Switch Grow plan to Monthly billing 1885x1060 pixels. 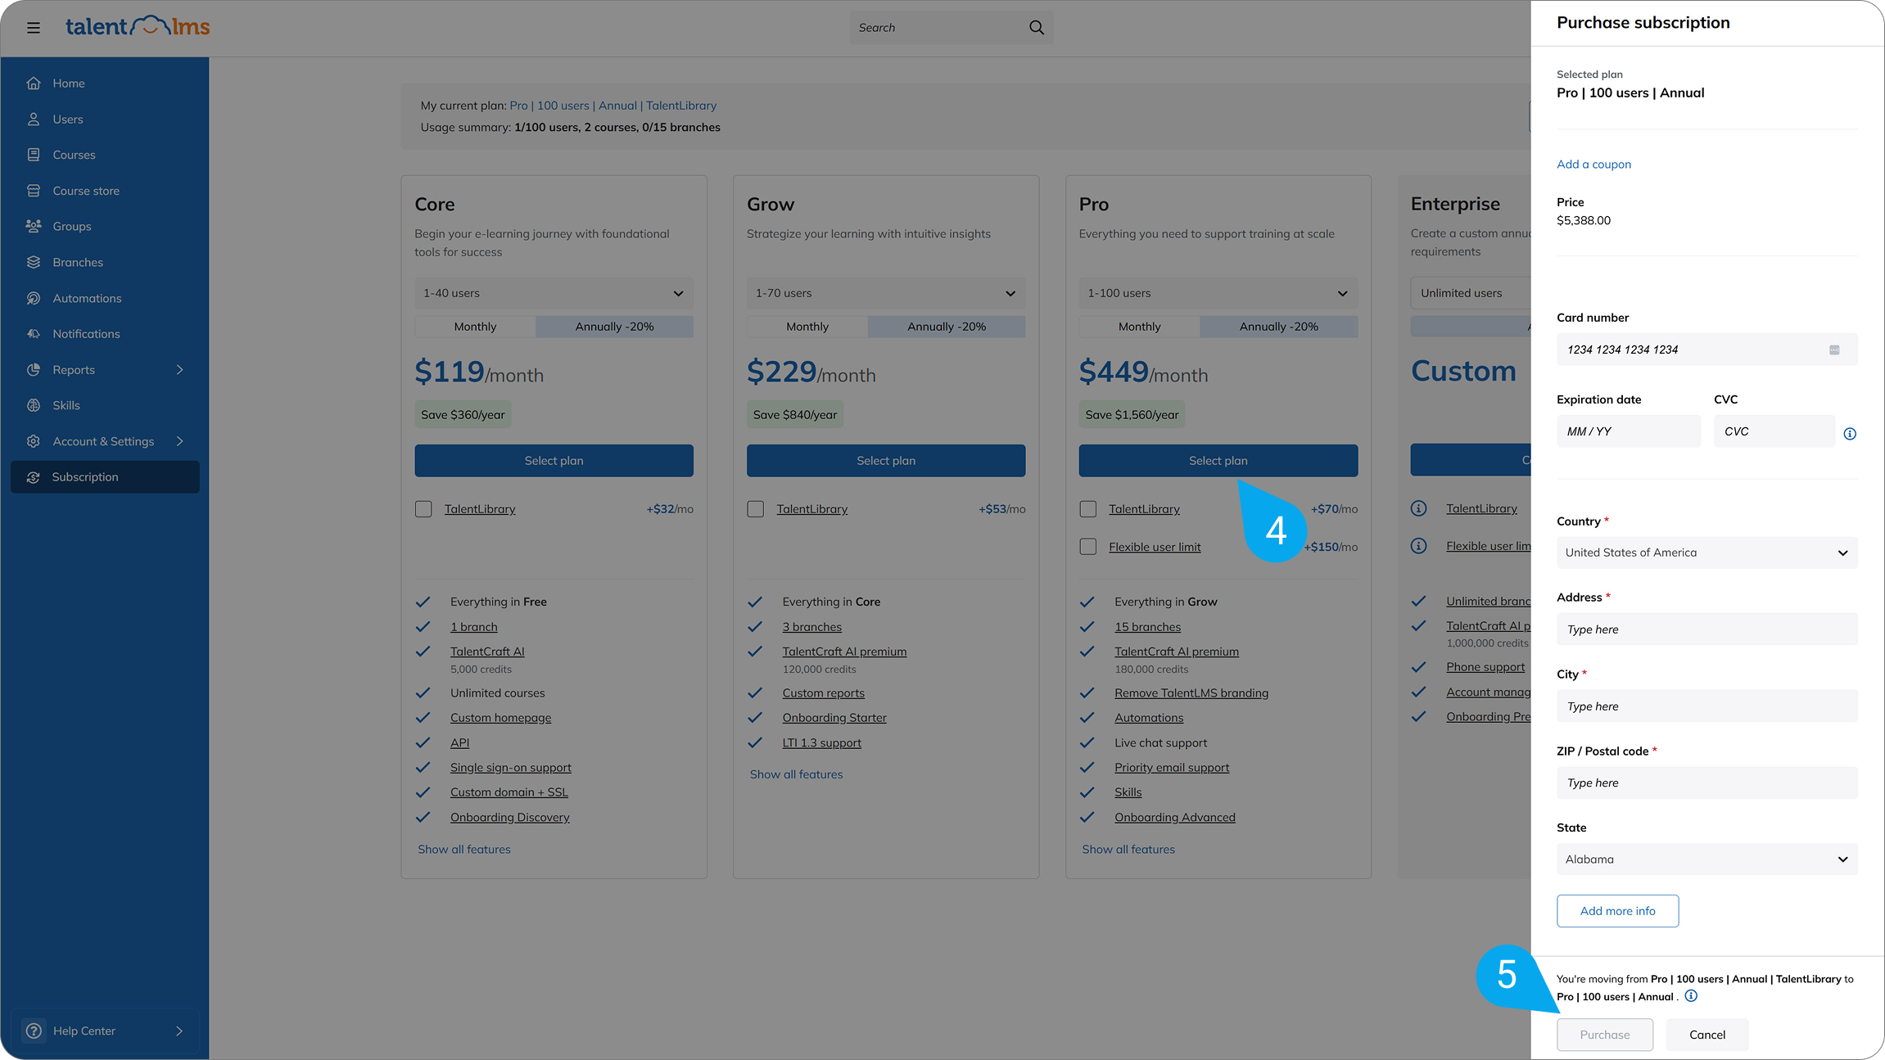(807, 327)
